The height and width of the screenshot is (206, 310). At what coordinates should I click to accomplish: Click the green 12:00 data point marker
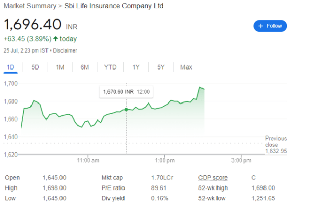click(x=126, y=110)
